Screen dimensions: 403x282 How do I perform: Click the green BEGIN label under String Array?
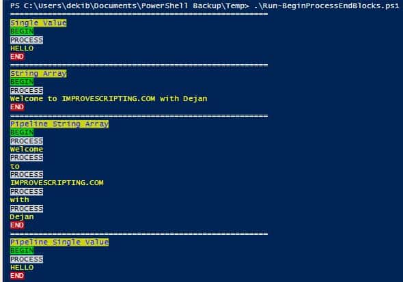tap(22, 82)
